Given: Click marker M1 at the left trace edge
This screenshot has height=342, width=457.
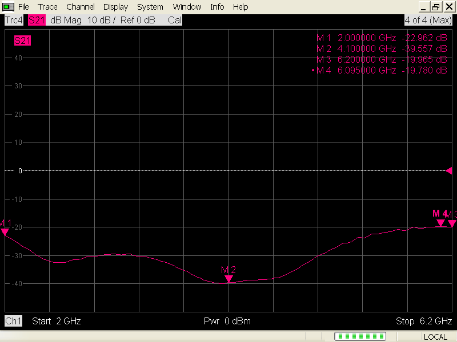Looking at the screenshot, I should [5, 232].
